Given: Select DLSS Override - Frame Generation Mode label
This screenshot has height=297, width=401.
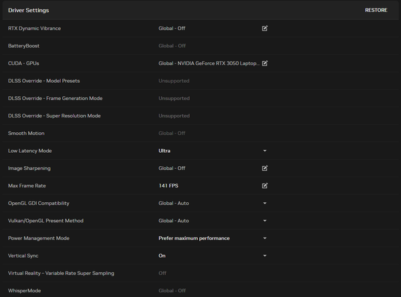Looking at the screenshot, I should pos(55,98).
